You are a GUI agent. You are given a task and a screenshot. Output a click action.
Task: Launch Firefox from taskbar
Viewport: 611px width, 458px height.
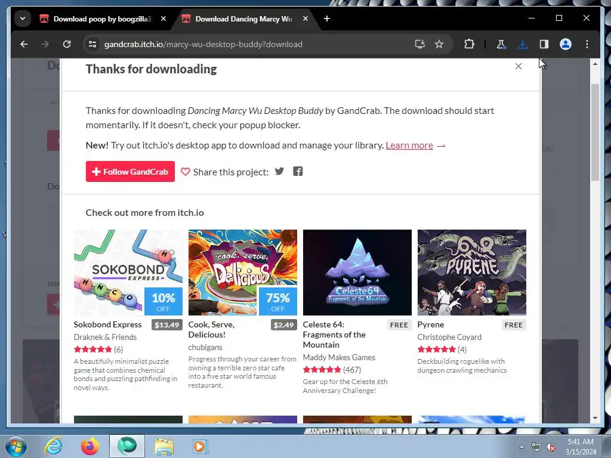coord(90,446)
